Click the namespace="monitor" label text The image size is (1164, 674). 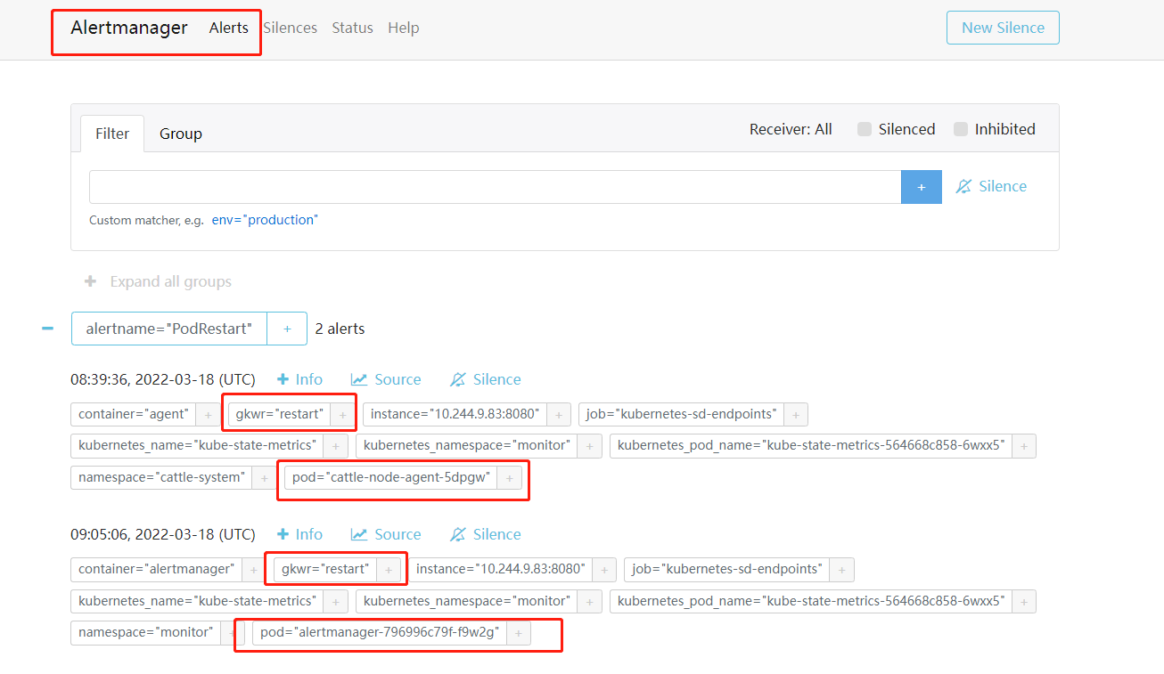[x=146, y=633]
